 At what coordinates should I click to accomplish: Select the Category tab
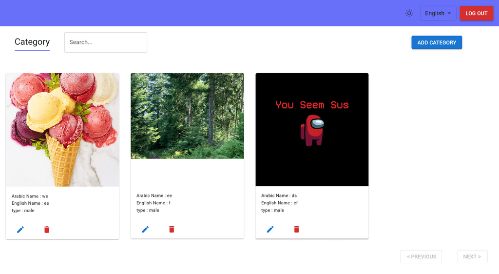point(32,42)
